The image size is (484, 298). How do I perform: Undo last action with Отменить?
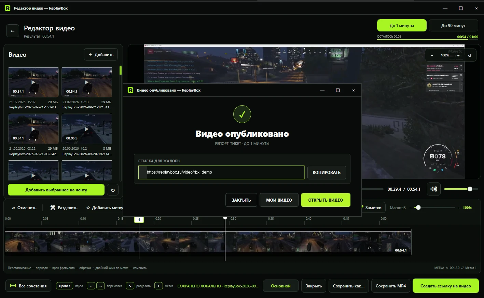[24, 208]
